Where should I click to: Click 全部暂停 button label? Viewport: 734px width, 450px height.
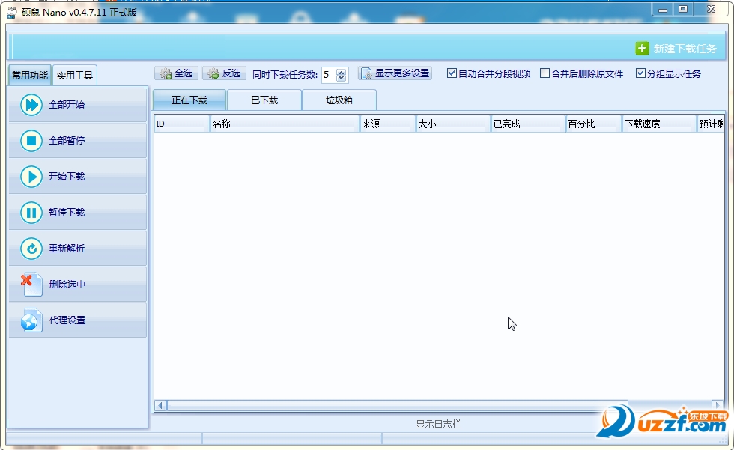click(x=67, y=140)
